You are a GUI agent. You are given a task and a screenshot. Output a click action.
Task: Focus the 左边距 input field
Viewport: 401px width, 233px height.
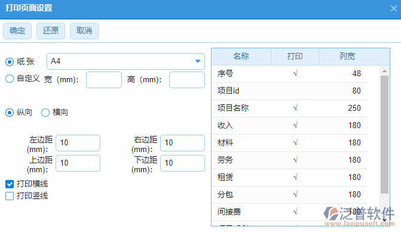(x=78, y=143)
